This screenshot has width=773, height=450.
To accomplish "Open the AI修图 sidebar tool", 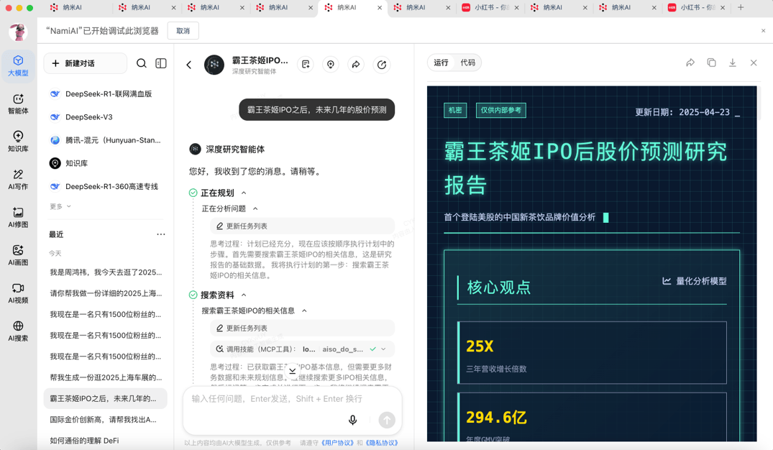I will point(18,217).
